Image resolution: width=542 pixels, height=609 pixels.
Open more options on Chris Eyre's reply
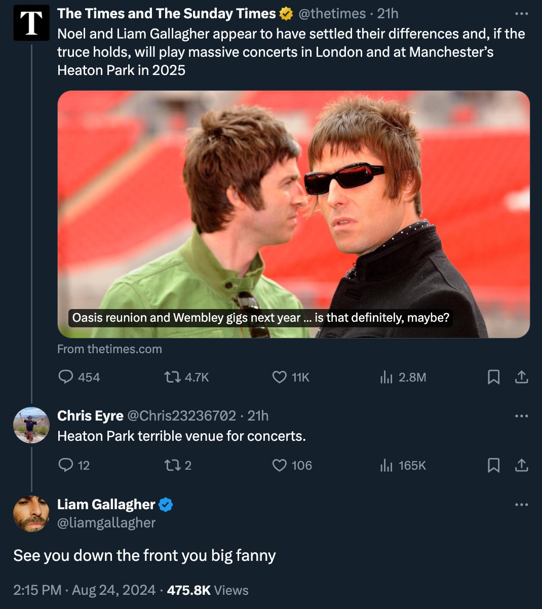pyautogui.click(x=521, y=416)
